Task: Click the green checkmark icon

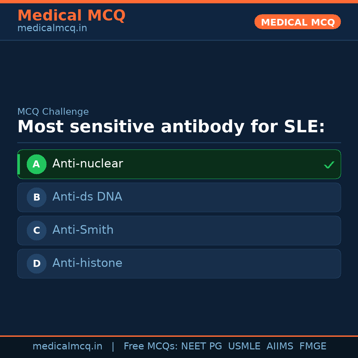Action: 329,165
